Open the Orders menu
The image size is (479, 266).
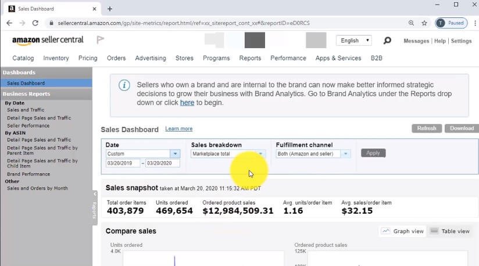click(116, 58)
